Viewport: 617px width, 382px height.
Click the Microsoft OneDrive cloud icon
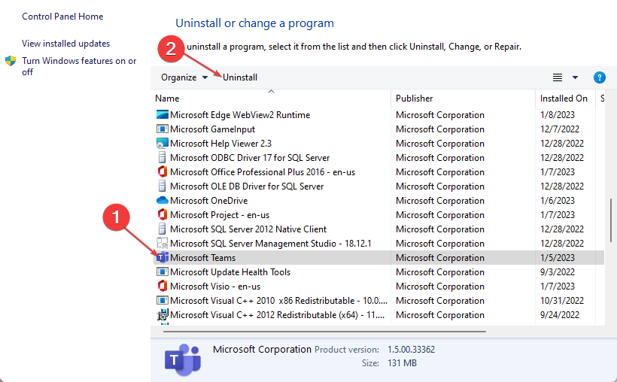coord(162,201)
